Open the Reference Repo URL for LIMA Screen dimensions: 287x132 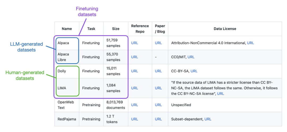[x=134, y=88]
